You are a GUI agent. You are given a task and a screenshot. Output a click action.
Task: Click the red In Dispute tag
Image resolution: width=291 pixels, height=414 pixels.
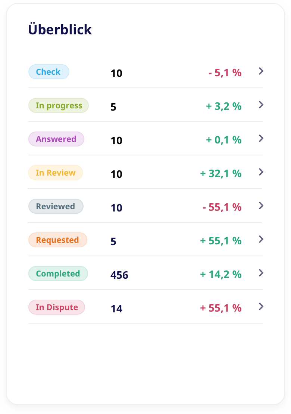(x=57, y=307)
